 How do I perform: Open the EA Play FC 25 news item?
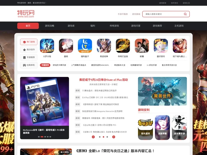[105, 98]
